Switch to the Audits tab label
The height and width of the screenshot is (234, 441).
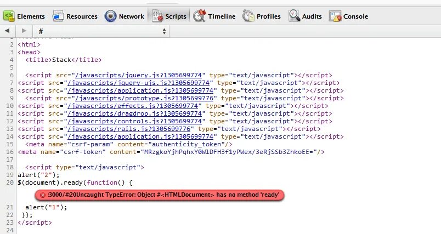tap(312, 16)
